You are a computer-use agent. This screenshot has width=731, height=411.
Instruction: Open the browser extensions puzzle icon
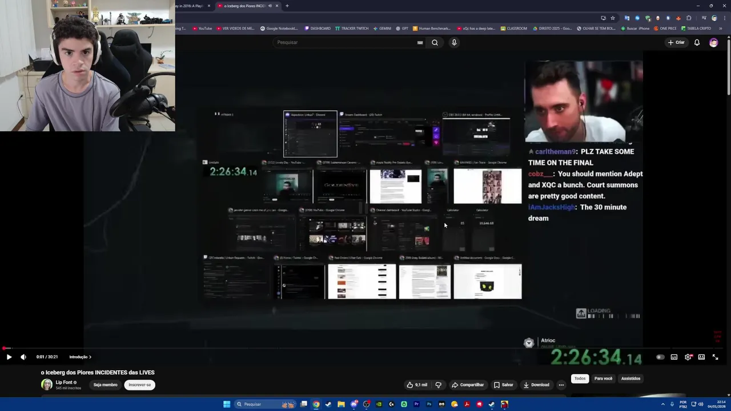pos(689,18)
